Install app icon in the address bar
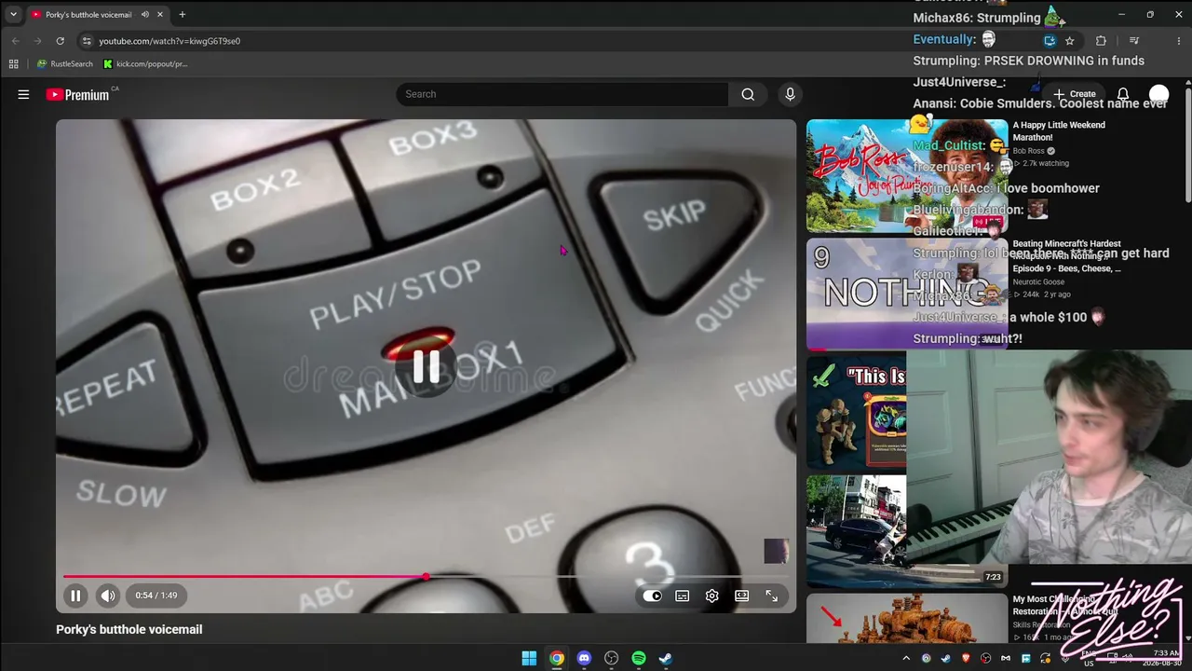The width and height of the screenshot is (1192, 671). (x=1050, y=41)
